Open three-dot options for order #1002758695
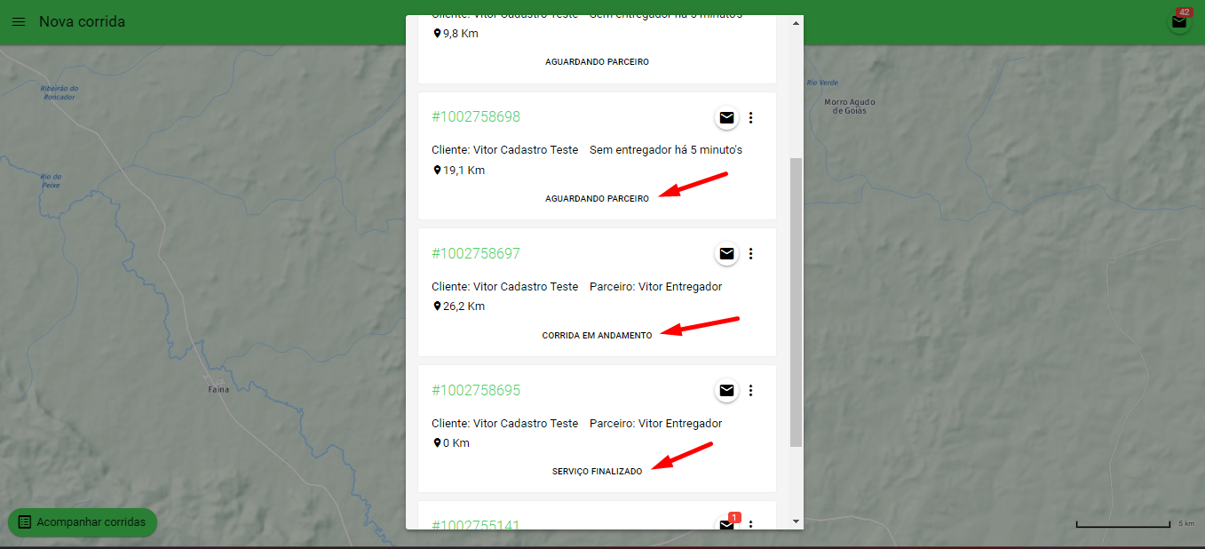1205x549 pixels. (x=751, y=390)
